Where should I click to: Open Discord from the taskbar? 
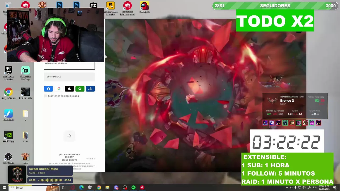pyautogui.click(x=116, y=188)
